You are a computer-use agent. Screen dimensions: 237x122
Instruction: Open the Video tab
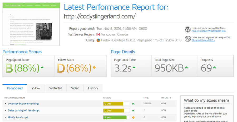pyautogui.click(x=75, y=88)
